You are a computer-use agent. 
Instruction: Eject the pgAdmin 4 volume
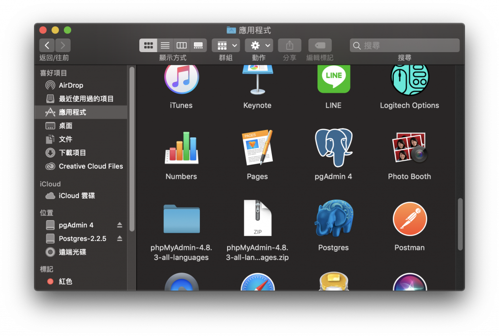pos(120,225)
